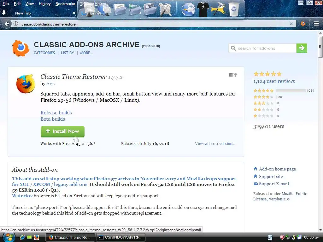323x242 pixels.
Task: Click the taskbar clock showing 08:36
Action: [312, 237]
